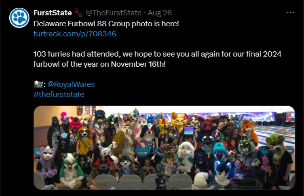Open the FurstState blue paw avatar

19,18
